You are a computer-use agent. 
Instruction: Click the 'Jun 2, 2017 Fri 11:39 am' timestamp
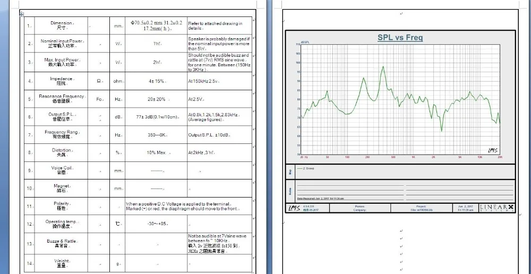pos(465,208)
